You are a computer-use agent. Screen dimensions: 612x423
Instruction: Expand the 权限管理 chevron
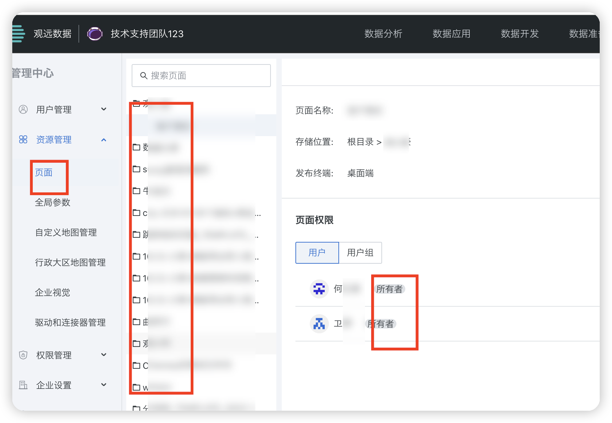pos(104,355)
